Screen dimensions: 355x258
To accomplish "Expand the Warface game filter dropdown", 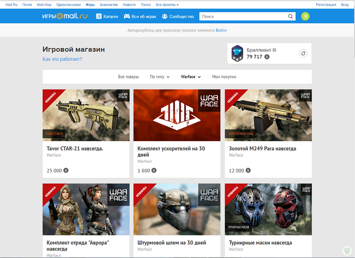I will click(191, 77).
